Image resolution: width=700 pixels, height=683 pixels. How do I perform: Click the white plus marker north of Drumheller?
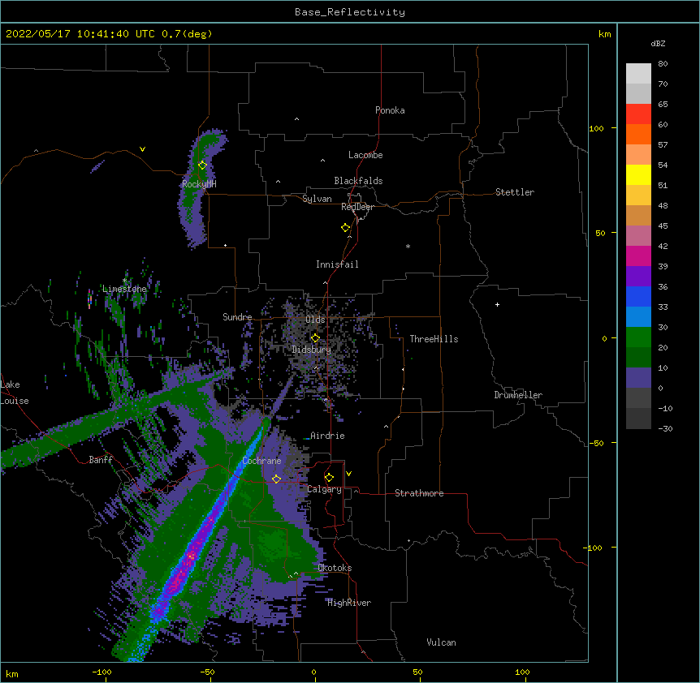(497, 305)
